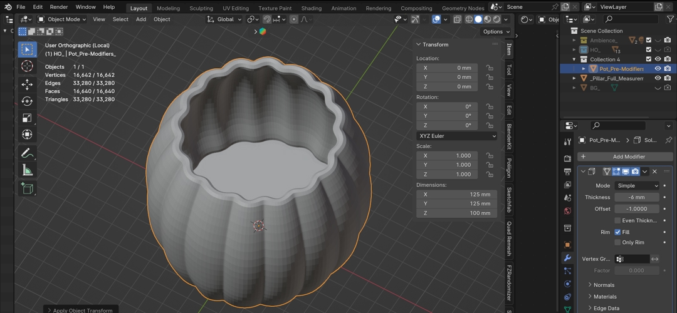This screenshot has height=313, width=677.
Task: Pick the Rotate tool
Action: pos(27,101)
